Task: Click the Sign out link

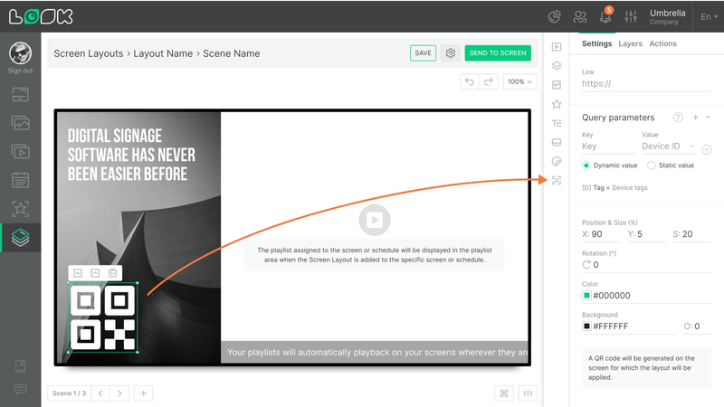Action: [x=20, y=71]
